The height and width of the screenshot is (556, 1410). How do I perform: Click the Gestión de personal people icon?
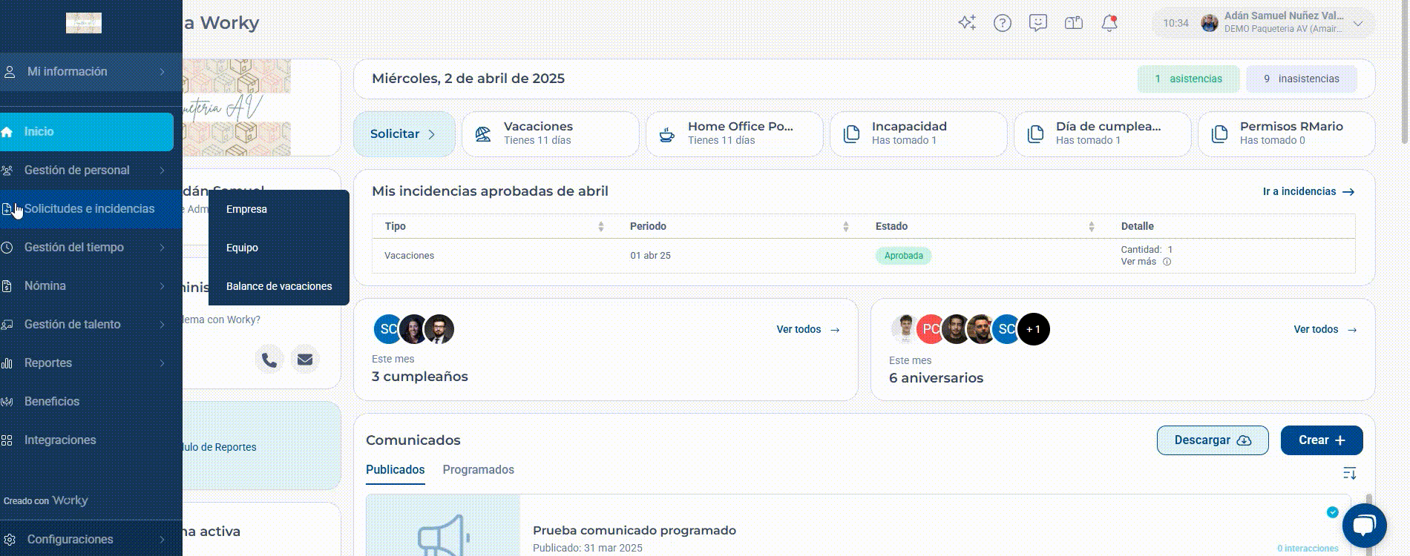click(7, 171)
